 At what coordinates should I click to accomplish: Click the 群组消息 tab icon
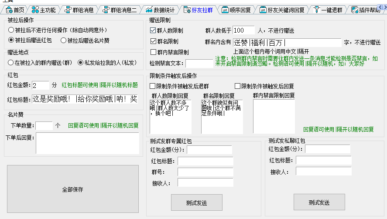68,10
